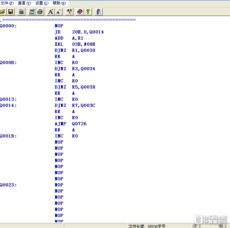Click the toolbar icon left of printer

point(32,12)
